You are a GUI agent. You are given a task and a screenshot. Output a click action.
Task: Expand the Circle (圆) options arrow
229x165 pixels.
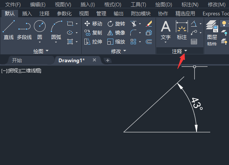40,42
